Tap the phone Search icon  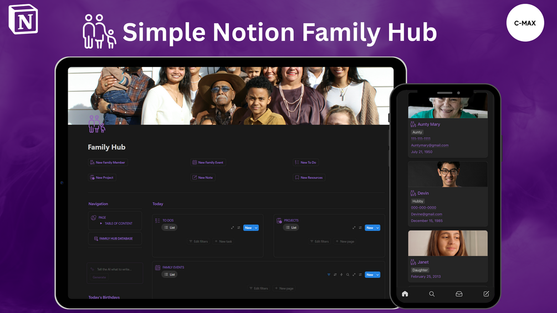pyautogui.click(x=432, y=294)
